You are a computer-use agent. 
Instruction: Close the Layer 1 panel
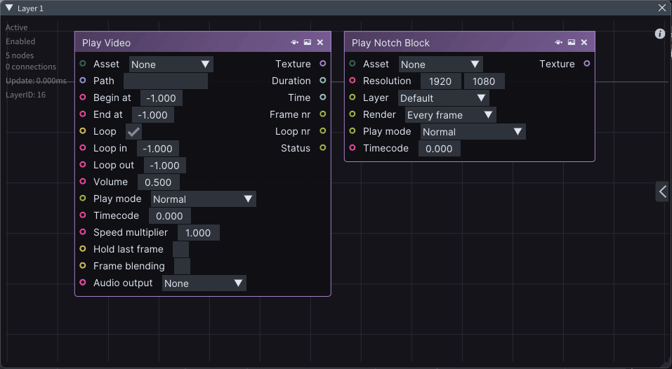(x=661, y=8)
